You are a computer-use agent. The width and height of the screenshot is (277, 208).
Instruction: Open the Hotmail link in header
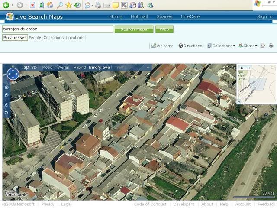pyautogui.click(x=139, y=16)
